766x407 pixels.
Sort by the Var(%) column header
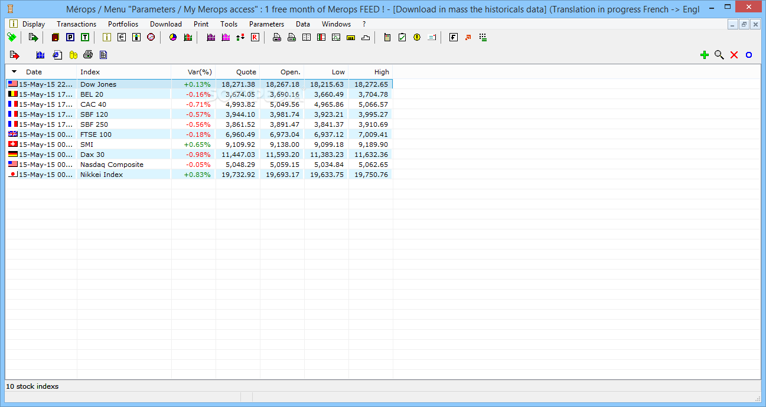[194, 72]
